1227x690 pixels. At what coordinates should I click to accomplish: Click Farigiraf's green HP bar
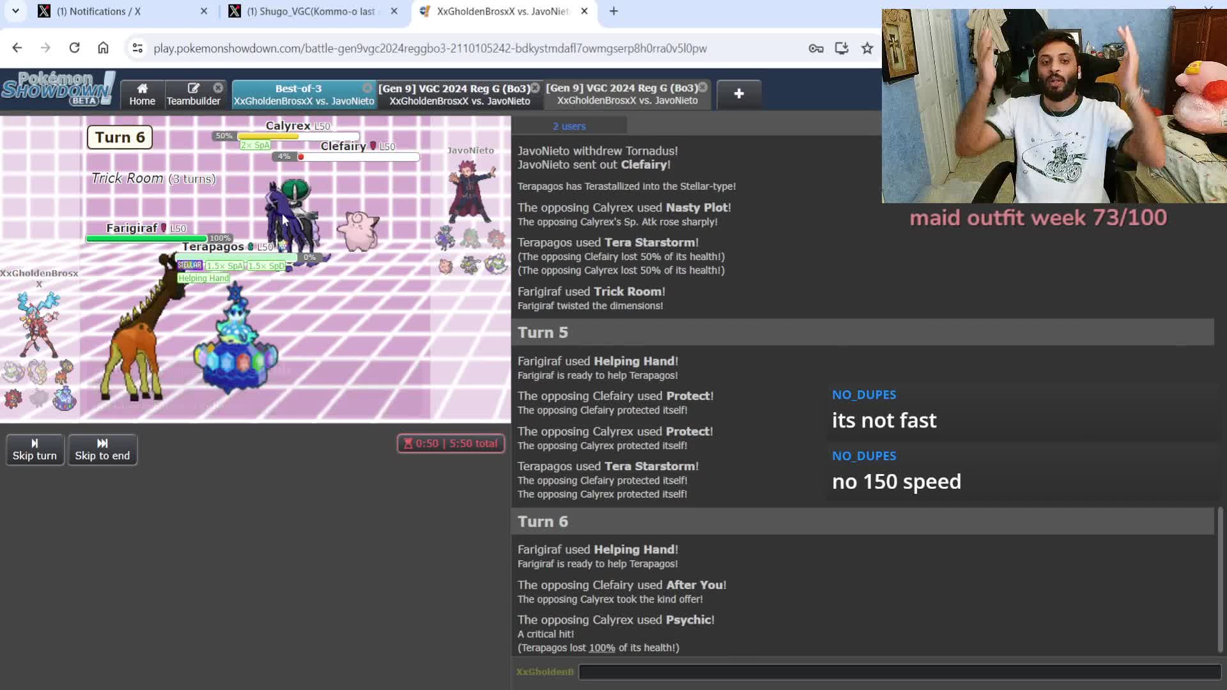(146, 238)
